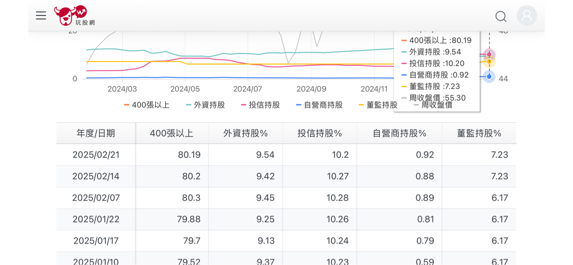573x265 pixels.
Task: Toggle 董監持股 legend entry
Action: (x=378, y=105)
